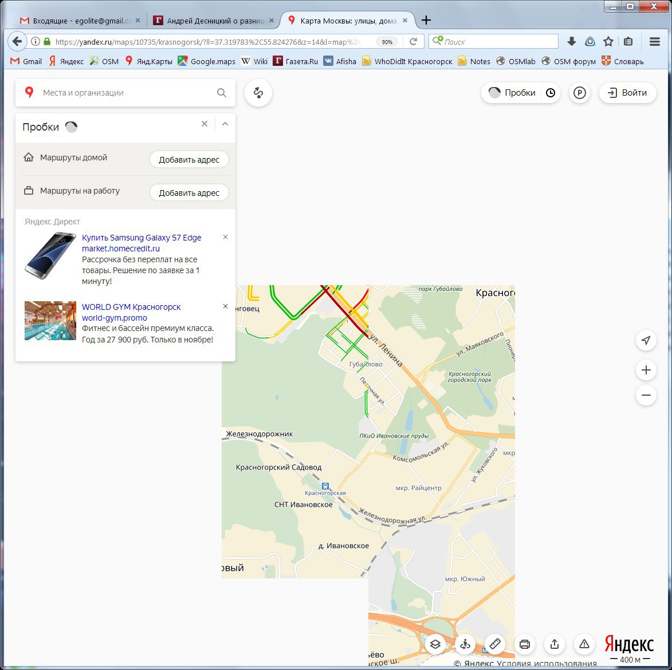672x670 pixels.
Task: Toggle the Пробки traffic layer
Action: [512, 93]
